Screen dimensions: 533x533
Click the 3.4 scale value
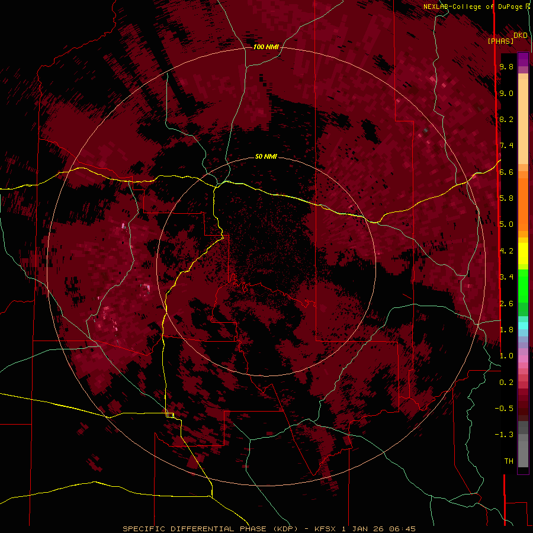506,277
